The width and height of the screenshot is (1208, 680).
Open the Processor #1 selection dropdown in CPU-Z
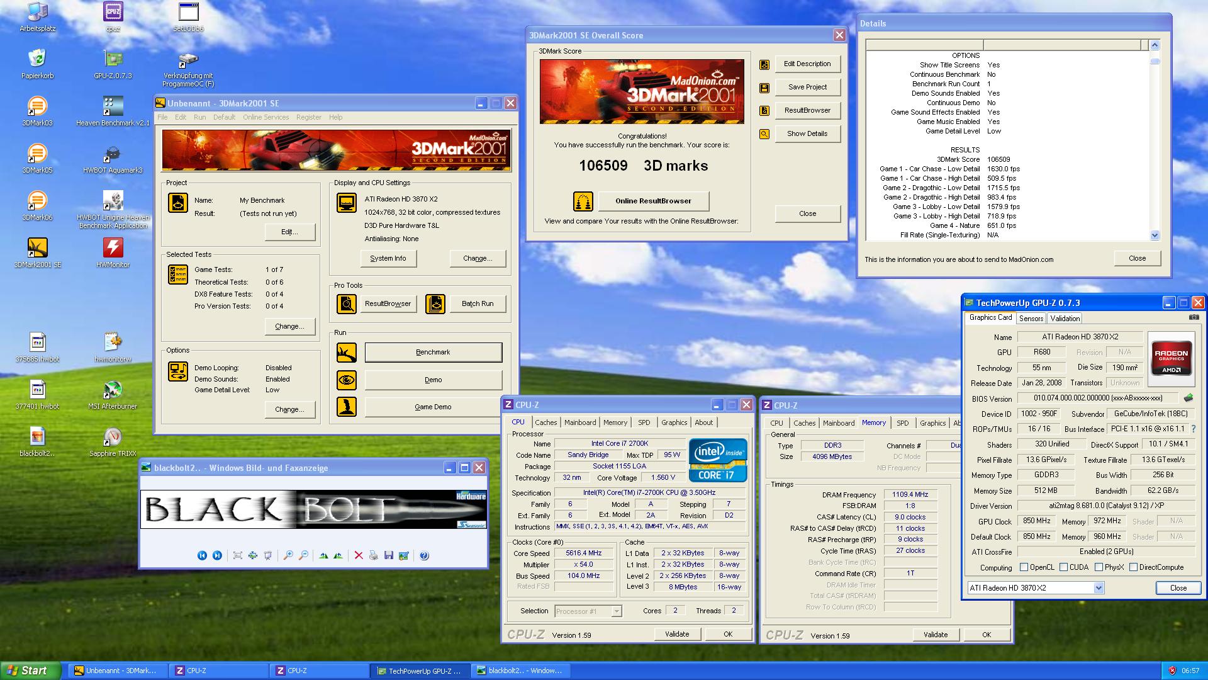(x=617, y=611)
